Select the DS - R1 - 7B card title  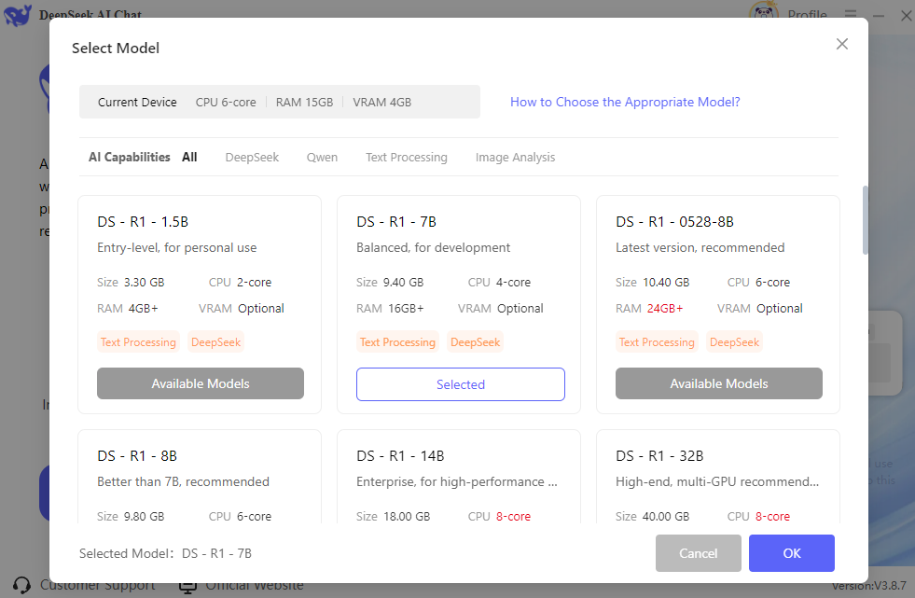(396, 222)
